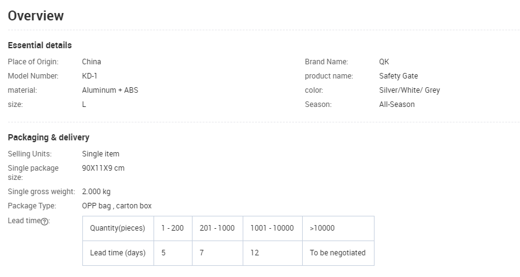
Task: Click the 1001 - 10000 quantity cell
Action: (x=272, y=228)
